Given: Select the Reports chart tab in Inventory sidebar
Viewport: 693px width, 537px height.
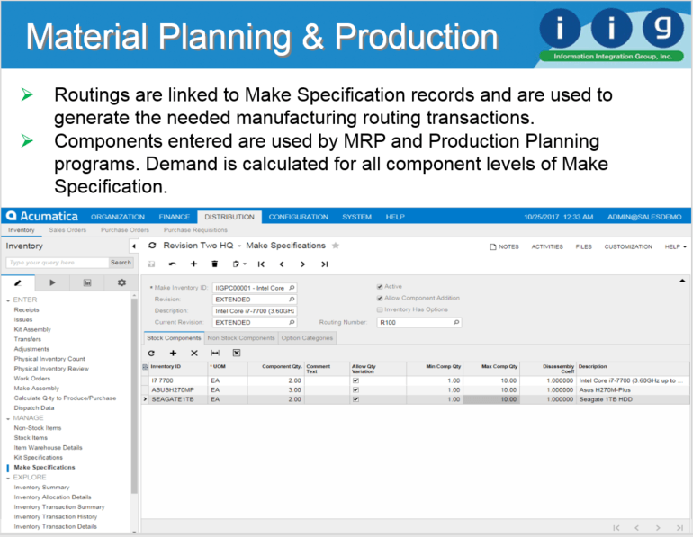Looking at the screenshot, I should (x=87, y=282).
